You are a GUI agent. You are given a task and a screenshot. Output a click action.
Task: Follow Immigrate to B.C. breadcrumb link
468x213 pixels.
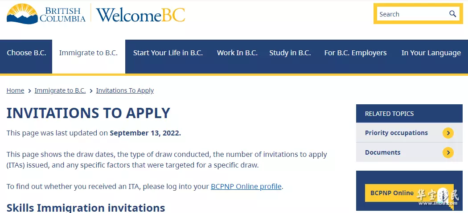(60, 90)
